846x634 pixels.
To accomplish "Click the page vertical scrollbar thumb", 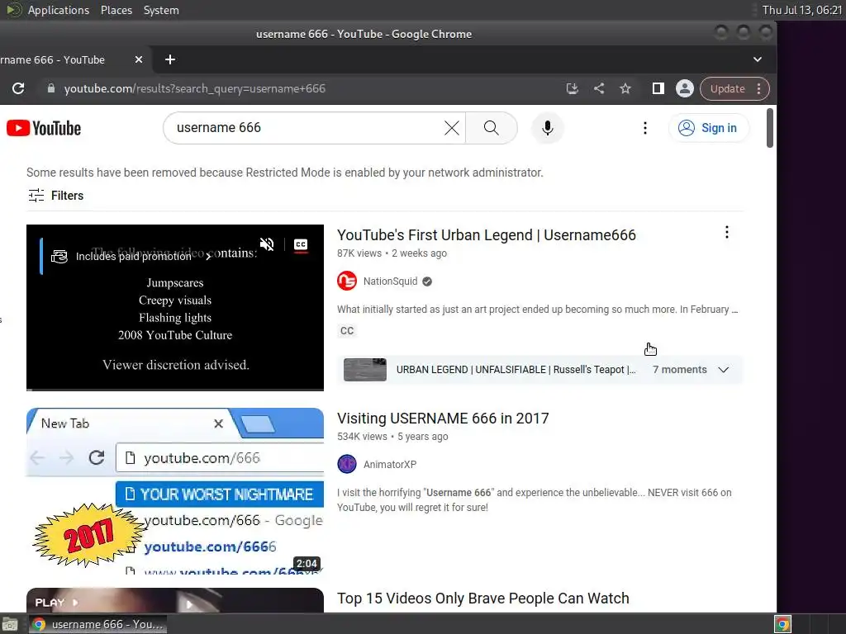I will [770, 128].
